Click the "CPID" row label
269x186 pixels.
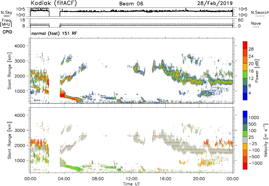tap(7, 32)
